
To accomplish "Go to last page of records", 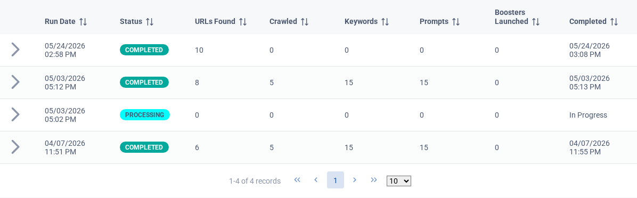I will point(374,180).
